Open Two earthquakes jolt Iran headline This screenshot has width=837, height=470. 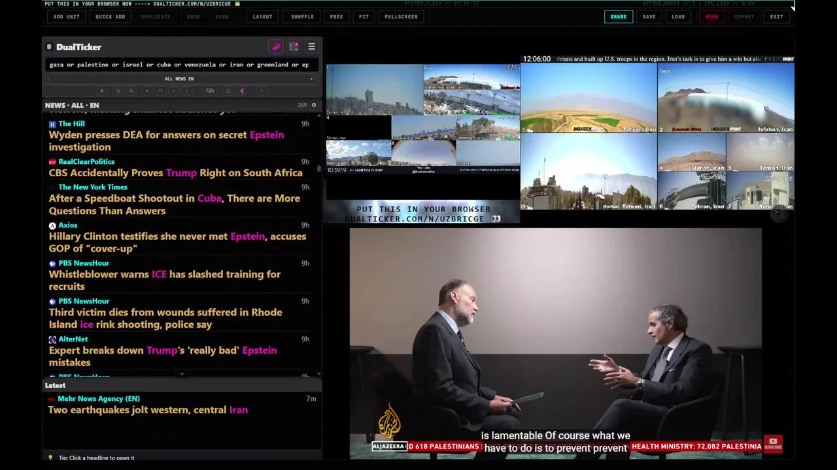(x=148, y=410)
